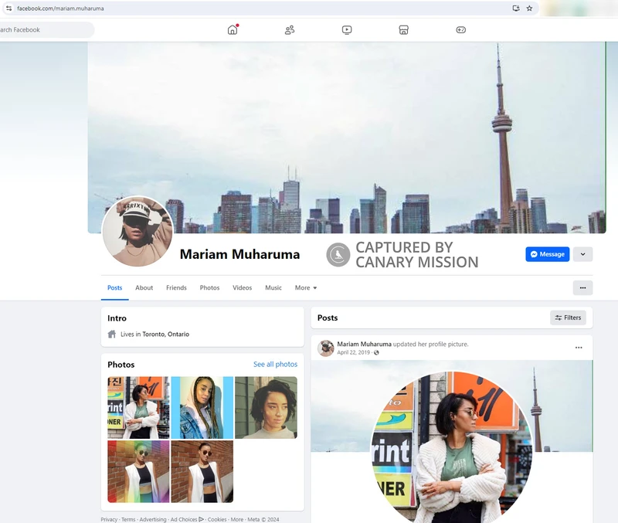The width and height of the screenshot is (618, 523).
Task: Open the Friends icon in top navigation
Action: [290, 30]
